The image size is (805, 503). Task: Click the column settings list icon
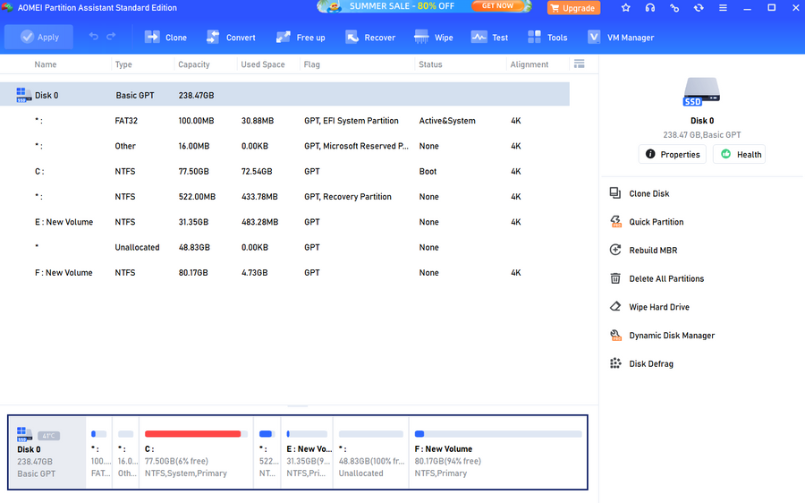(579, 64)
